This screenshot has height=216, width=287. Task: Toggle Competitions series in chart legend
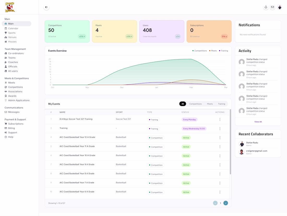pyautogui.click(x=200, y=51)
